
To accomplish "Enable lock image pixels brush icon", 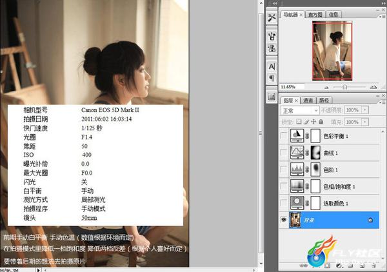I will pos(306,122).
